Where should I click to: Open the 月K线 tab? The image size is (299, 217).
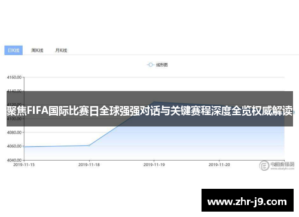[x=61, y=50]
